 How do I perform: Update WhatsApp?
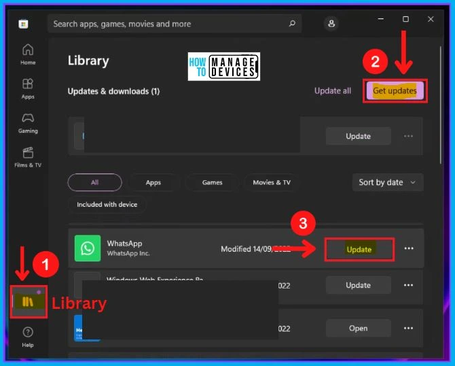pos(359,249)
